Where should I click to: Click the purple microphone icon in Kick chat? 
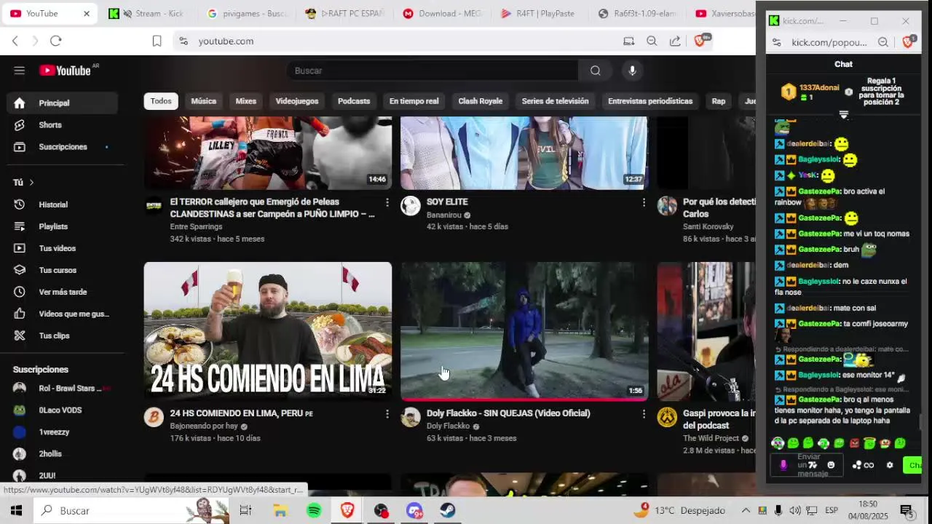(x=783, y=465)
